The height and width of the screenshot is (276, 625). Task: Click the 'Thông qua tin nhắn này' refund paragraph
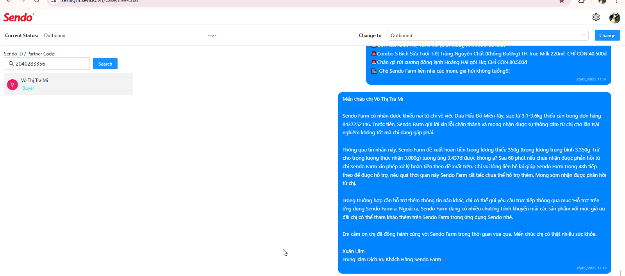point(474,166)
